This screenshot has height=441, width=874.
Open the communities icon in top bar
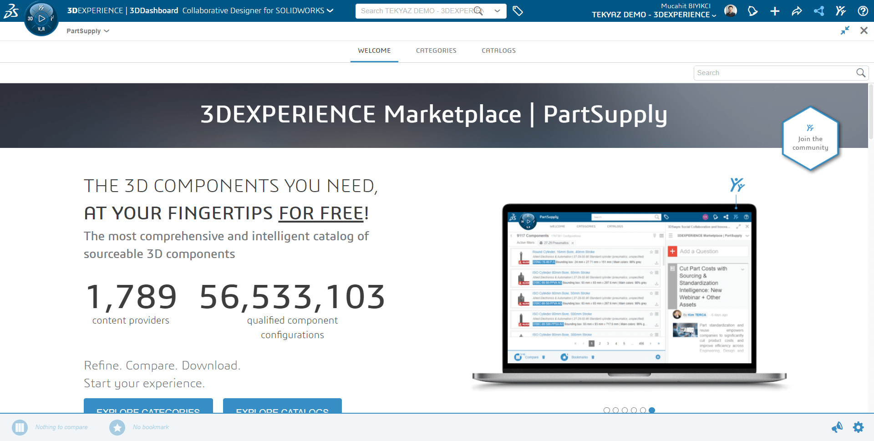(x=841, y=11)
